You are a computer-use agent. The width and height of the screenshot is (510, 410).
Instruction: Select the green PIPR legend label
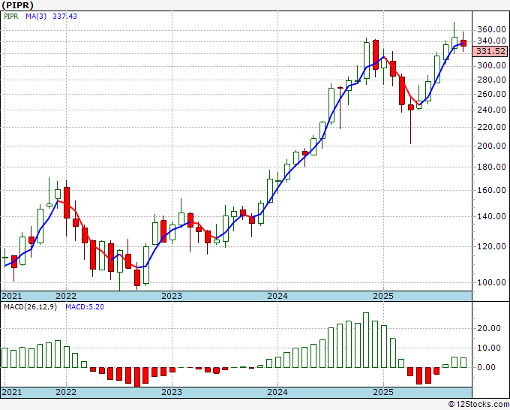click(11, 17)
